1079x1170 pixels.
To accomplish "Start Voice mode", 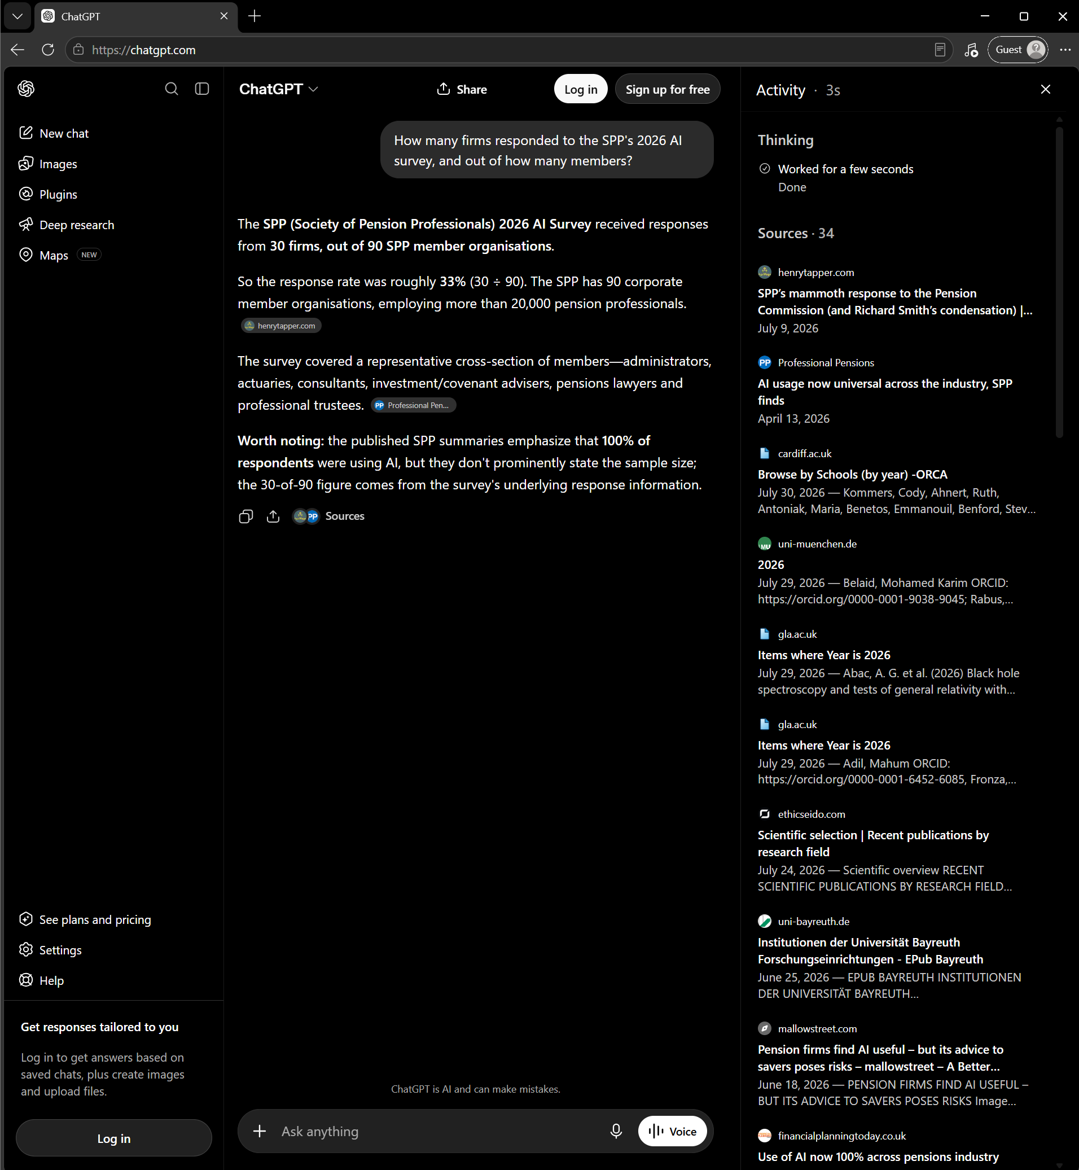I will point(672,1131).
